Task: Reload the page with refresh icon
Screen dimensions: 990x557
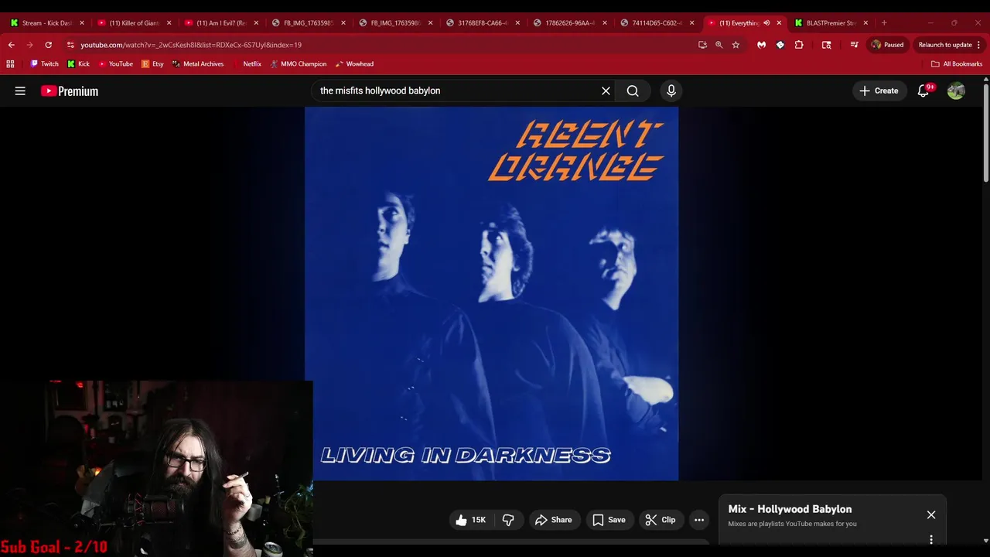Action: (x=48, y=45)
